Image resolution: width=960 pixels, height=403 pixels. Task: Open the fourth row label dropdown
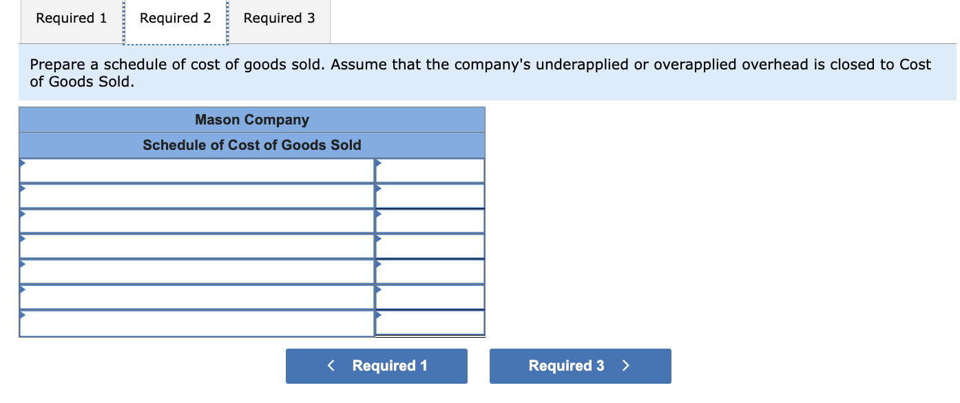pos(198,246)
